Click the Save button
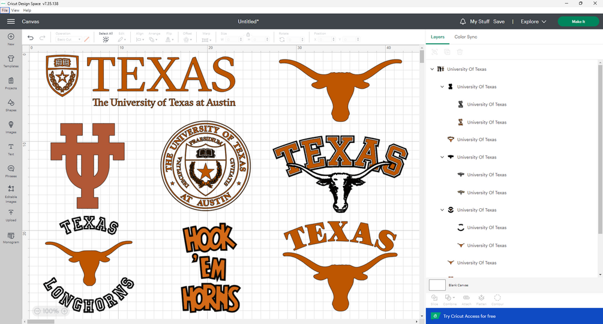Screen dimensions: 603x324 point(499,22)
